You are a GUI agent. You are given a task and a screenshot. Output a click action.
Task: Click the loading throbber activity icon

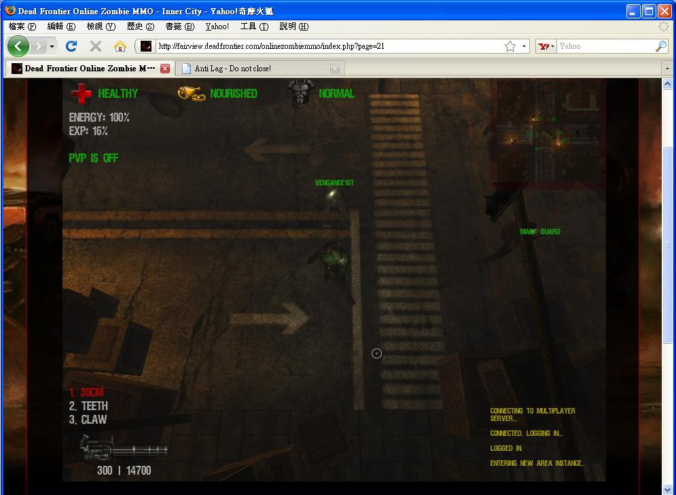[664, 26]
